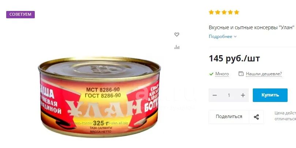Rate product with the second star
296x148 pixels.
click(x=218, y=12)
